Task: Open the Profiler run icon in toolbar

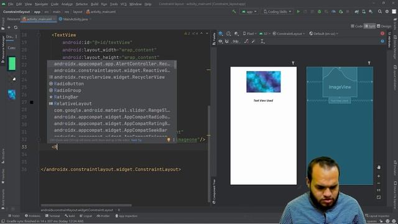Action: pyautogui.click(x=333, y=12)
